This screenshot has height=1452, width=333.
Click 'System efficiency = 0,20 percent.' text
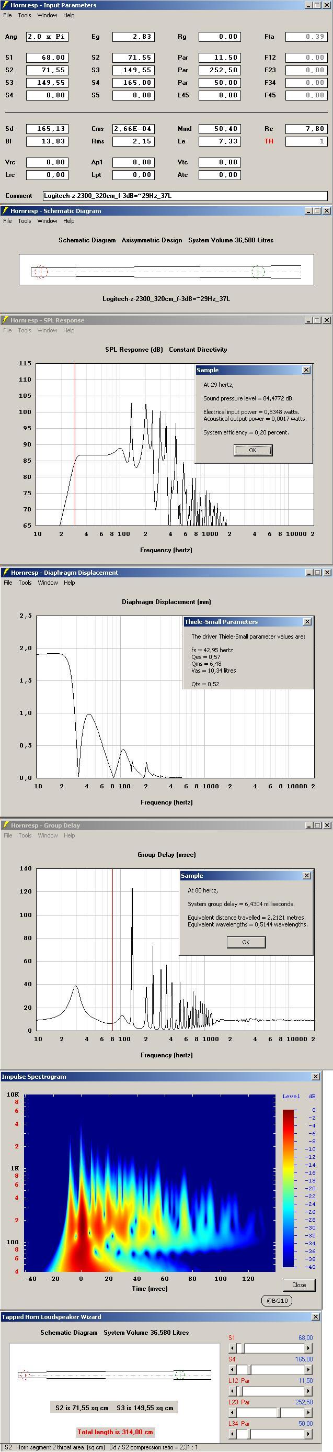point(246,432)
